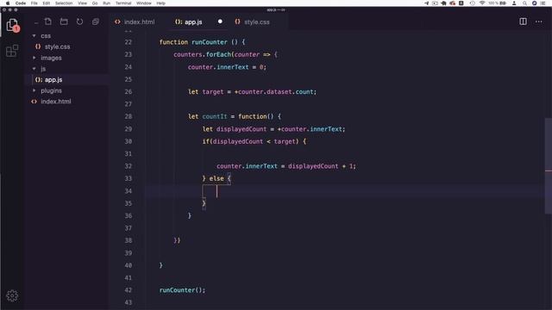Click 'runCounter();' call on line 42
Screen dimensions: 552x310
click(x=182, y=290)
